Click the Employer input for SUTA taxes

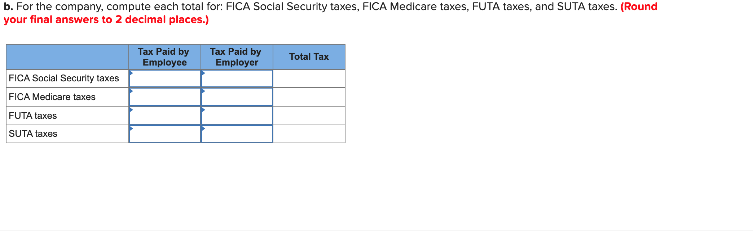[x=237, y=134]
